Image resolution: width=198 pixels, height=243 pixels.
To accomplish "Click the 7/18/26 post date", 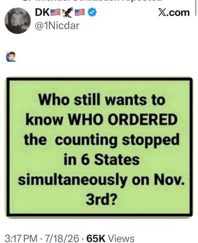I will 62,239.
